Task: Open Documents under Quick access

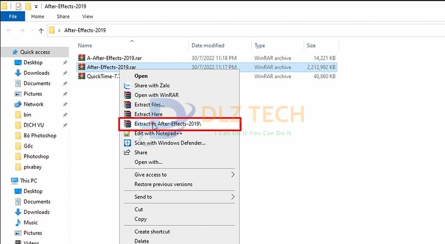Action: click(37, 84)
